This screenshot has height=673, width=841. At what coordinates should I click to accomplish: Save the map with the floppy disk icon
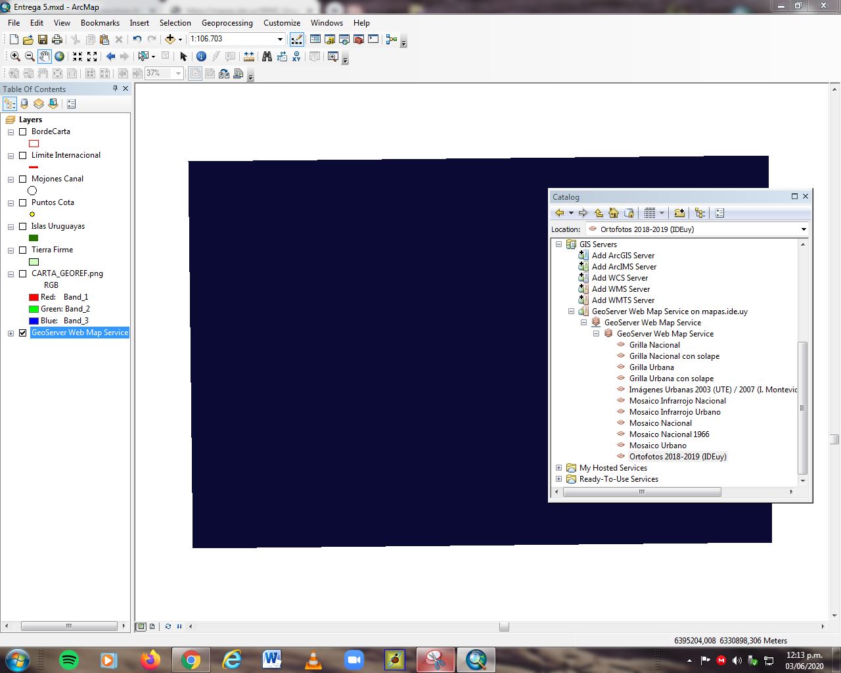[43, 39]
